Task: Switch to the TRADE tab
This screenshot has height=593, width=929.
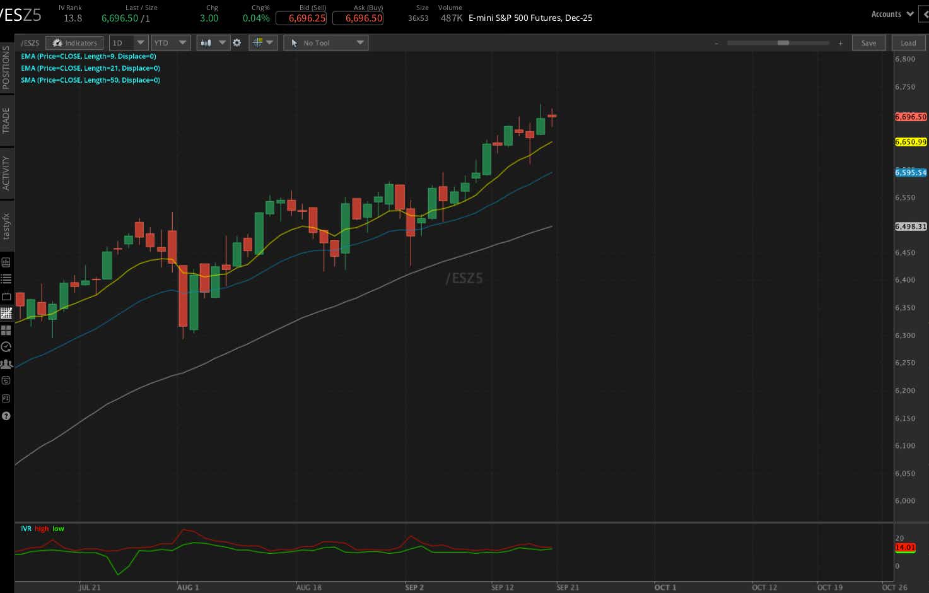Action: tap(7, 120)
